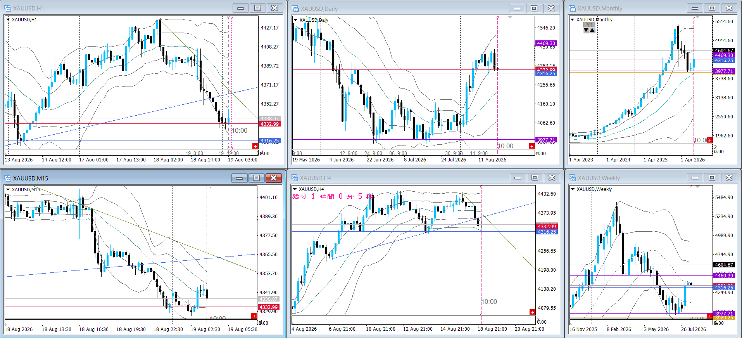
Task: Click the red plus button in the M15 chart
Action: pyautogui.click(x=254, y=316)
